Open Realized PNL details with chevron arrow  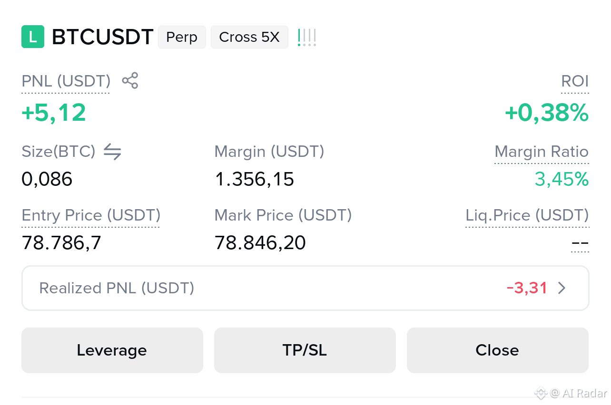[562, 288]
